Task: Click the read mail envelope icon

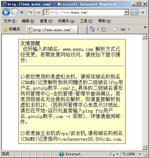Action: click(116, 29)
